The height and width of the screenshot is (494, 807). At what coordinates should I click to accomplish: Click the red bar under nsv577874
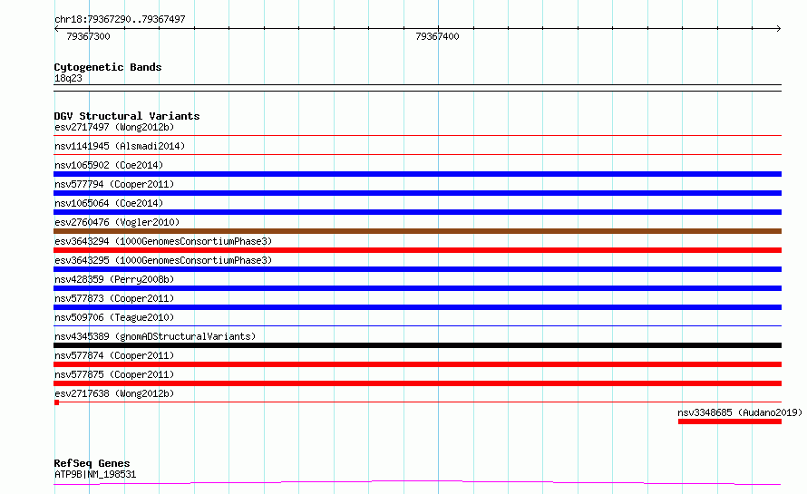417,364
